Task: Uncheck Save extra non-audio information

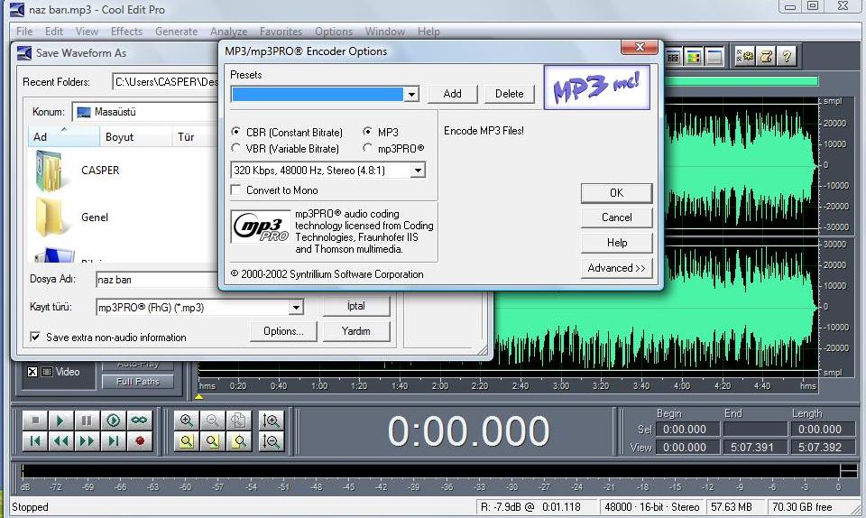Action: click(35, 338)
